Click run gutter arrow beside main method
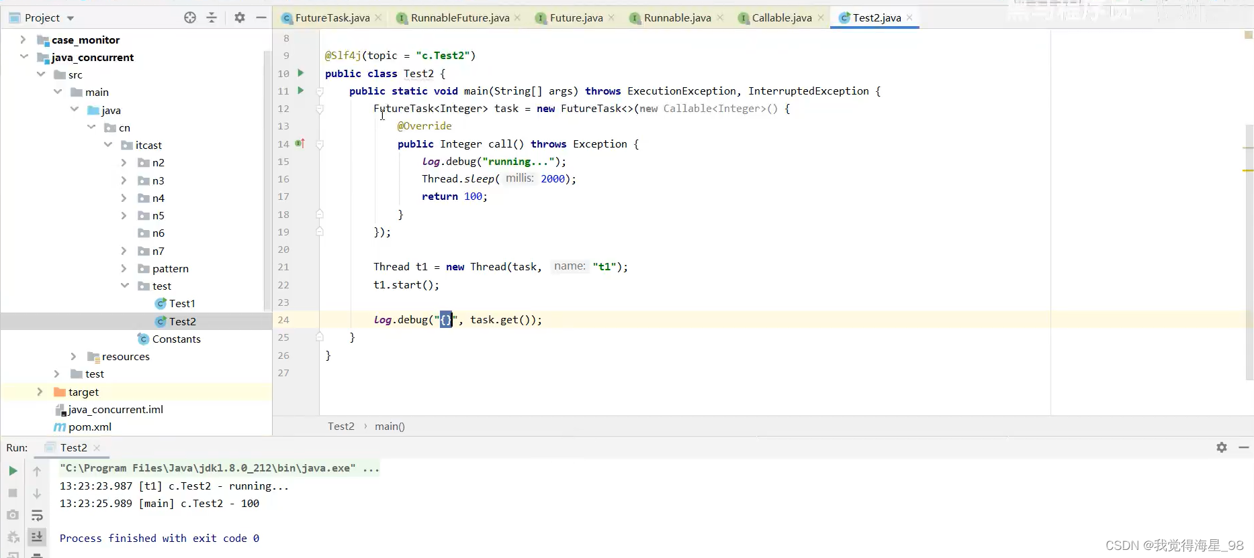The height and width of the screenshot is (558, 1254). click(x=300, y=90)
